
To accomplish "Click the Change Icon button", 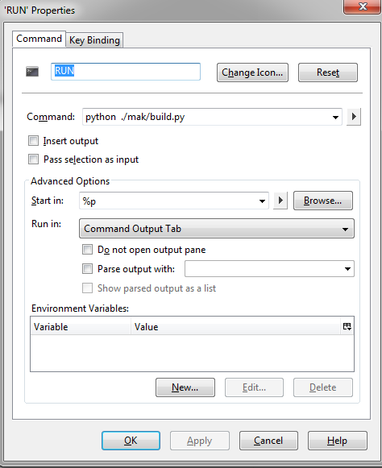I will click(252, 72).
